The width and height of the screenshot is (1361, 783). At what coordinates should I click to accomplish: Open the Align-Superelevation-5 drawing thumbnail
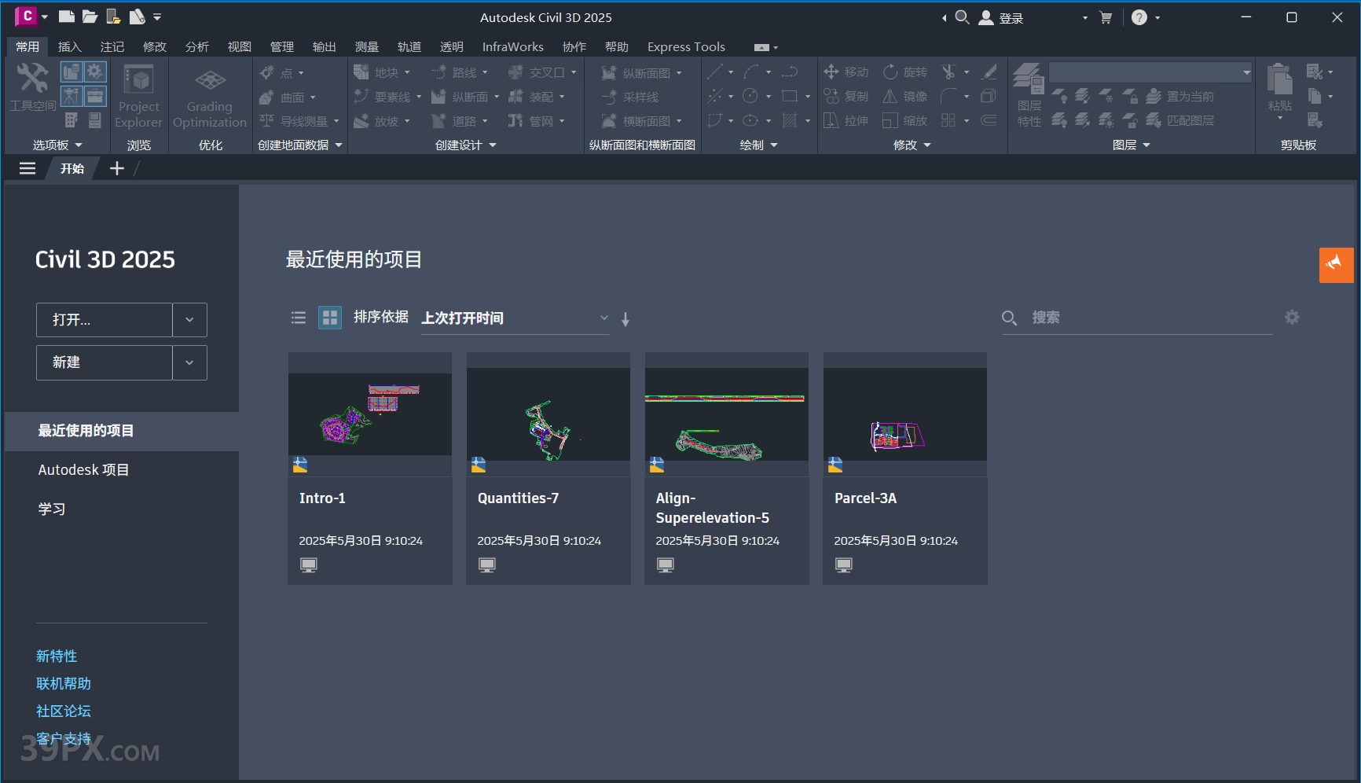727,414
